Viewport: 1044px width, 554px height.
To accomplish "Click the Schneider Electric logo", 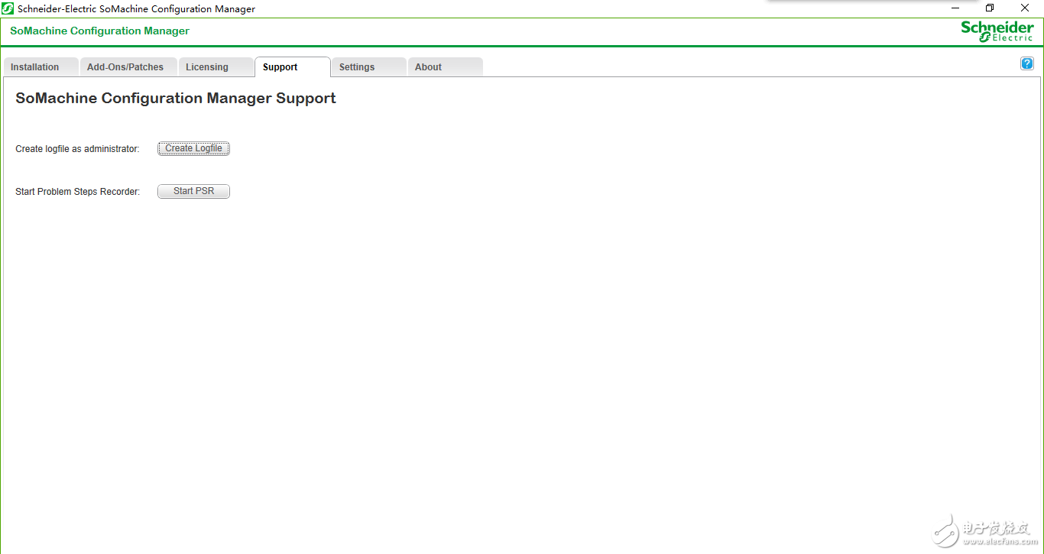I will pos(997,31).
